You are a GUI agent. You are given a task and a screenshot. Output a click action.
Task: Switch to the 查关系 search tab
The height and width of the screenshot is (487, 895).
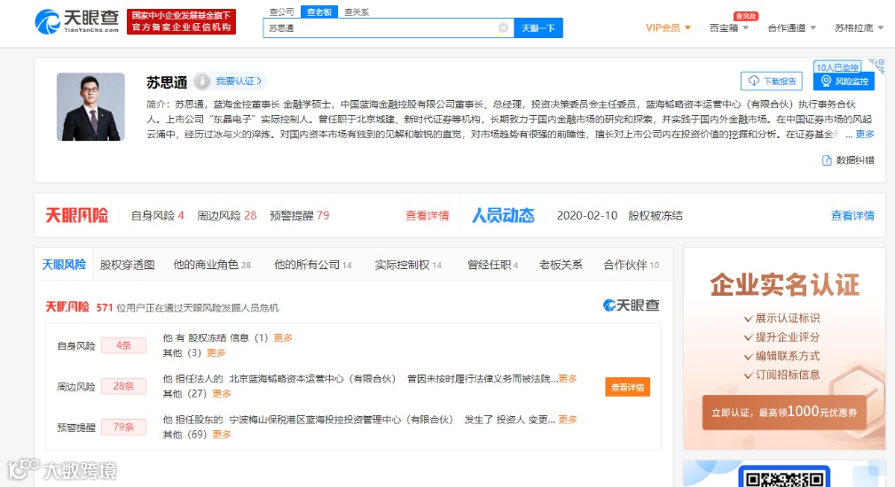[x=357, y=12]
